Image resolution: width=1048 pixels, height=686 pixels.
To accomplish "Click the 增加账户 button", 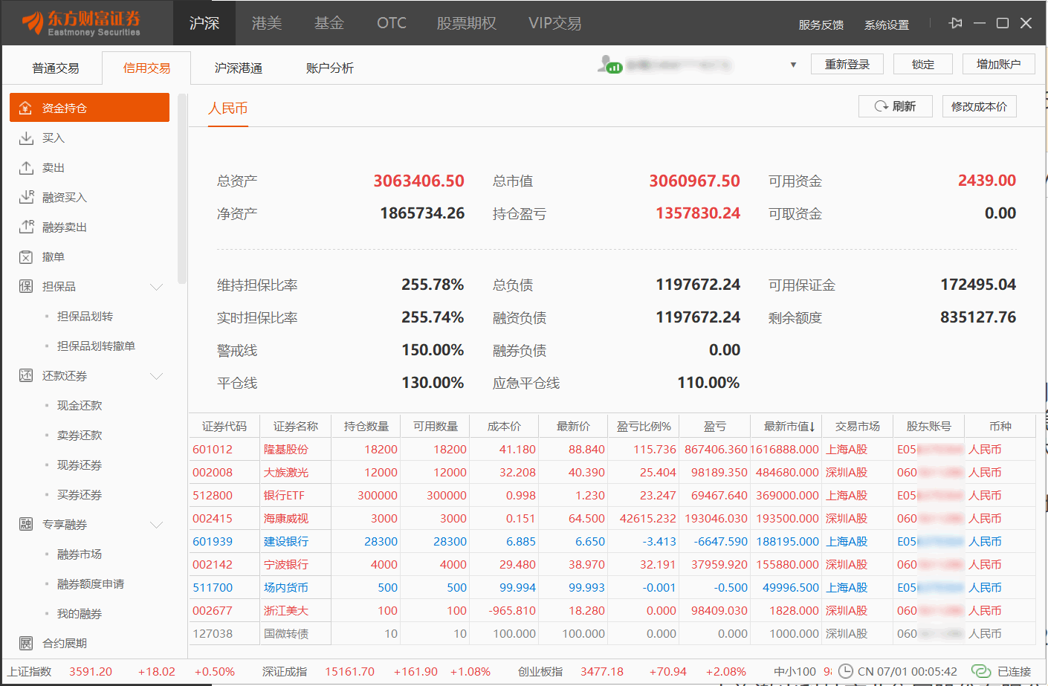I will (x=999, y=65).
